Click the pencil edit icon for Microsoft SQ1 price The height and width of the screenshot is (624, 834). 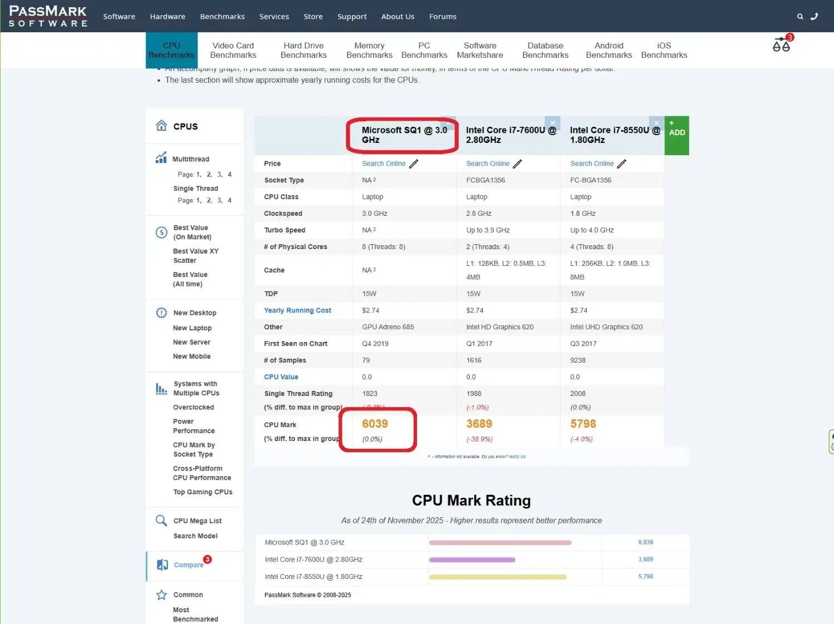(x=414, y=164)
